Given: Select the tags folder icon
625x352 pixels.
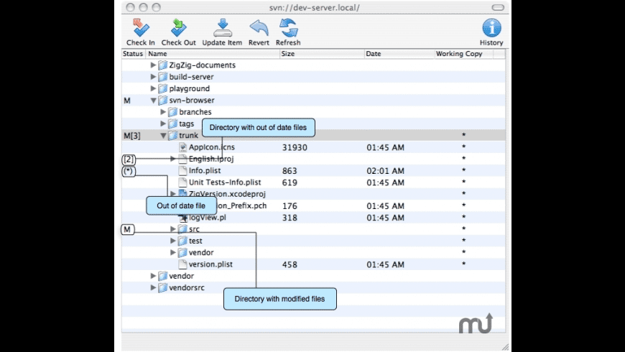Looking at the screenshot, I should pyautogui.click(x=172, y=124).
